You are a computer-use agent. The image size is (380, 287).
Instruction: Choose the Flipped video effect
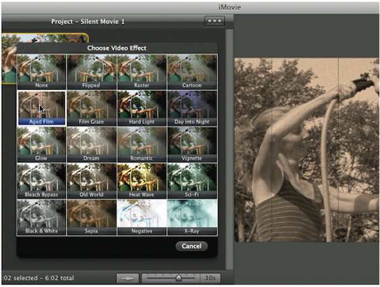click(91, 72)
